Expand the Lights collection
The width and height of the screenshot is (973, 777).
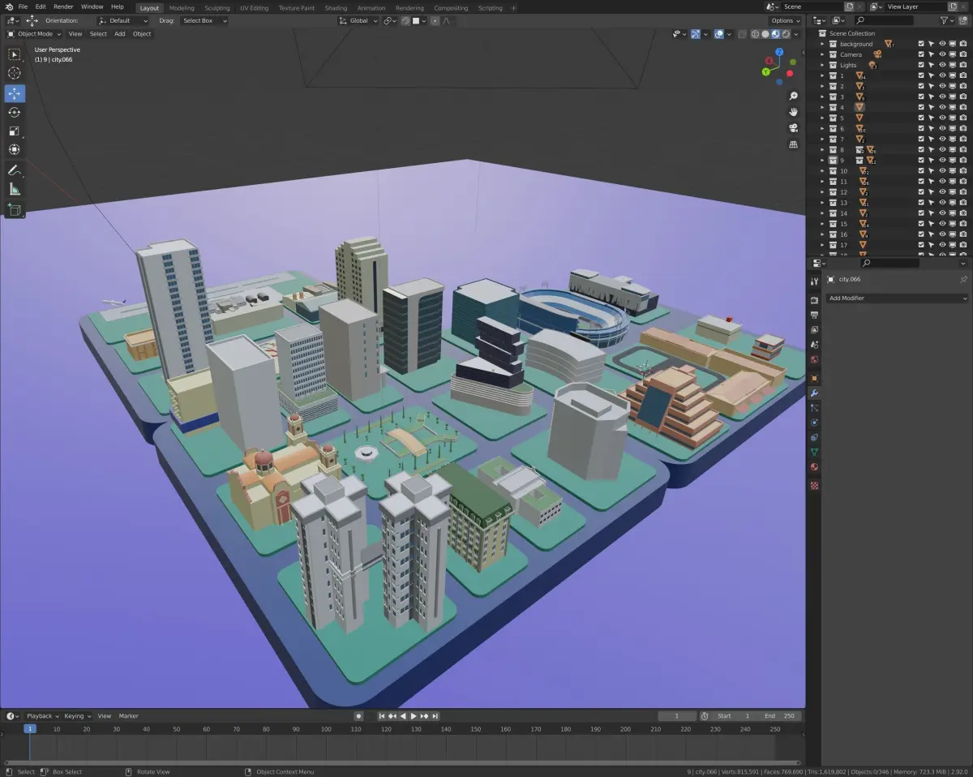coord(822,65)
